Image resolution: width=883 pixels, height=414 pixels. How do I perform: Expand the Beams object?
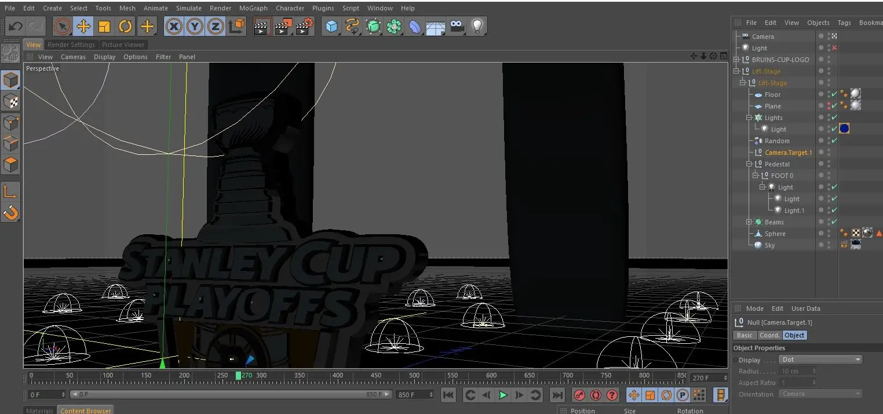coord(750,222)
